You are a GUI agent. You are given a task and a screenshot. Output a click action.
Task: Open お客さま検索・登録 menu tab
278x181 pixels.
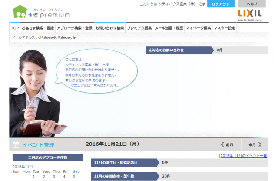click(38, 28)
